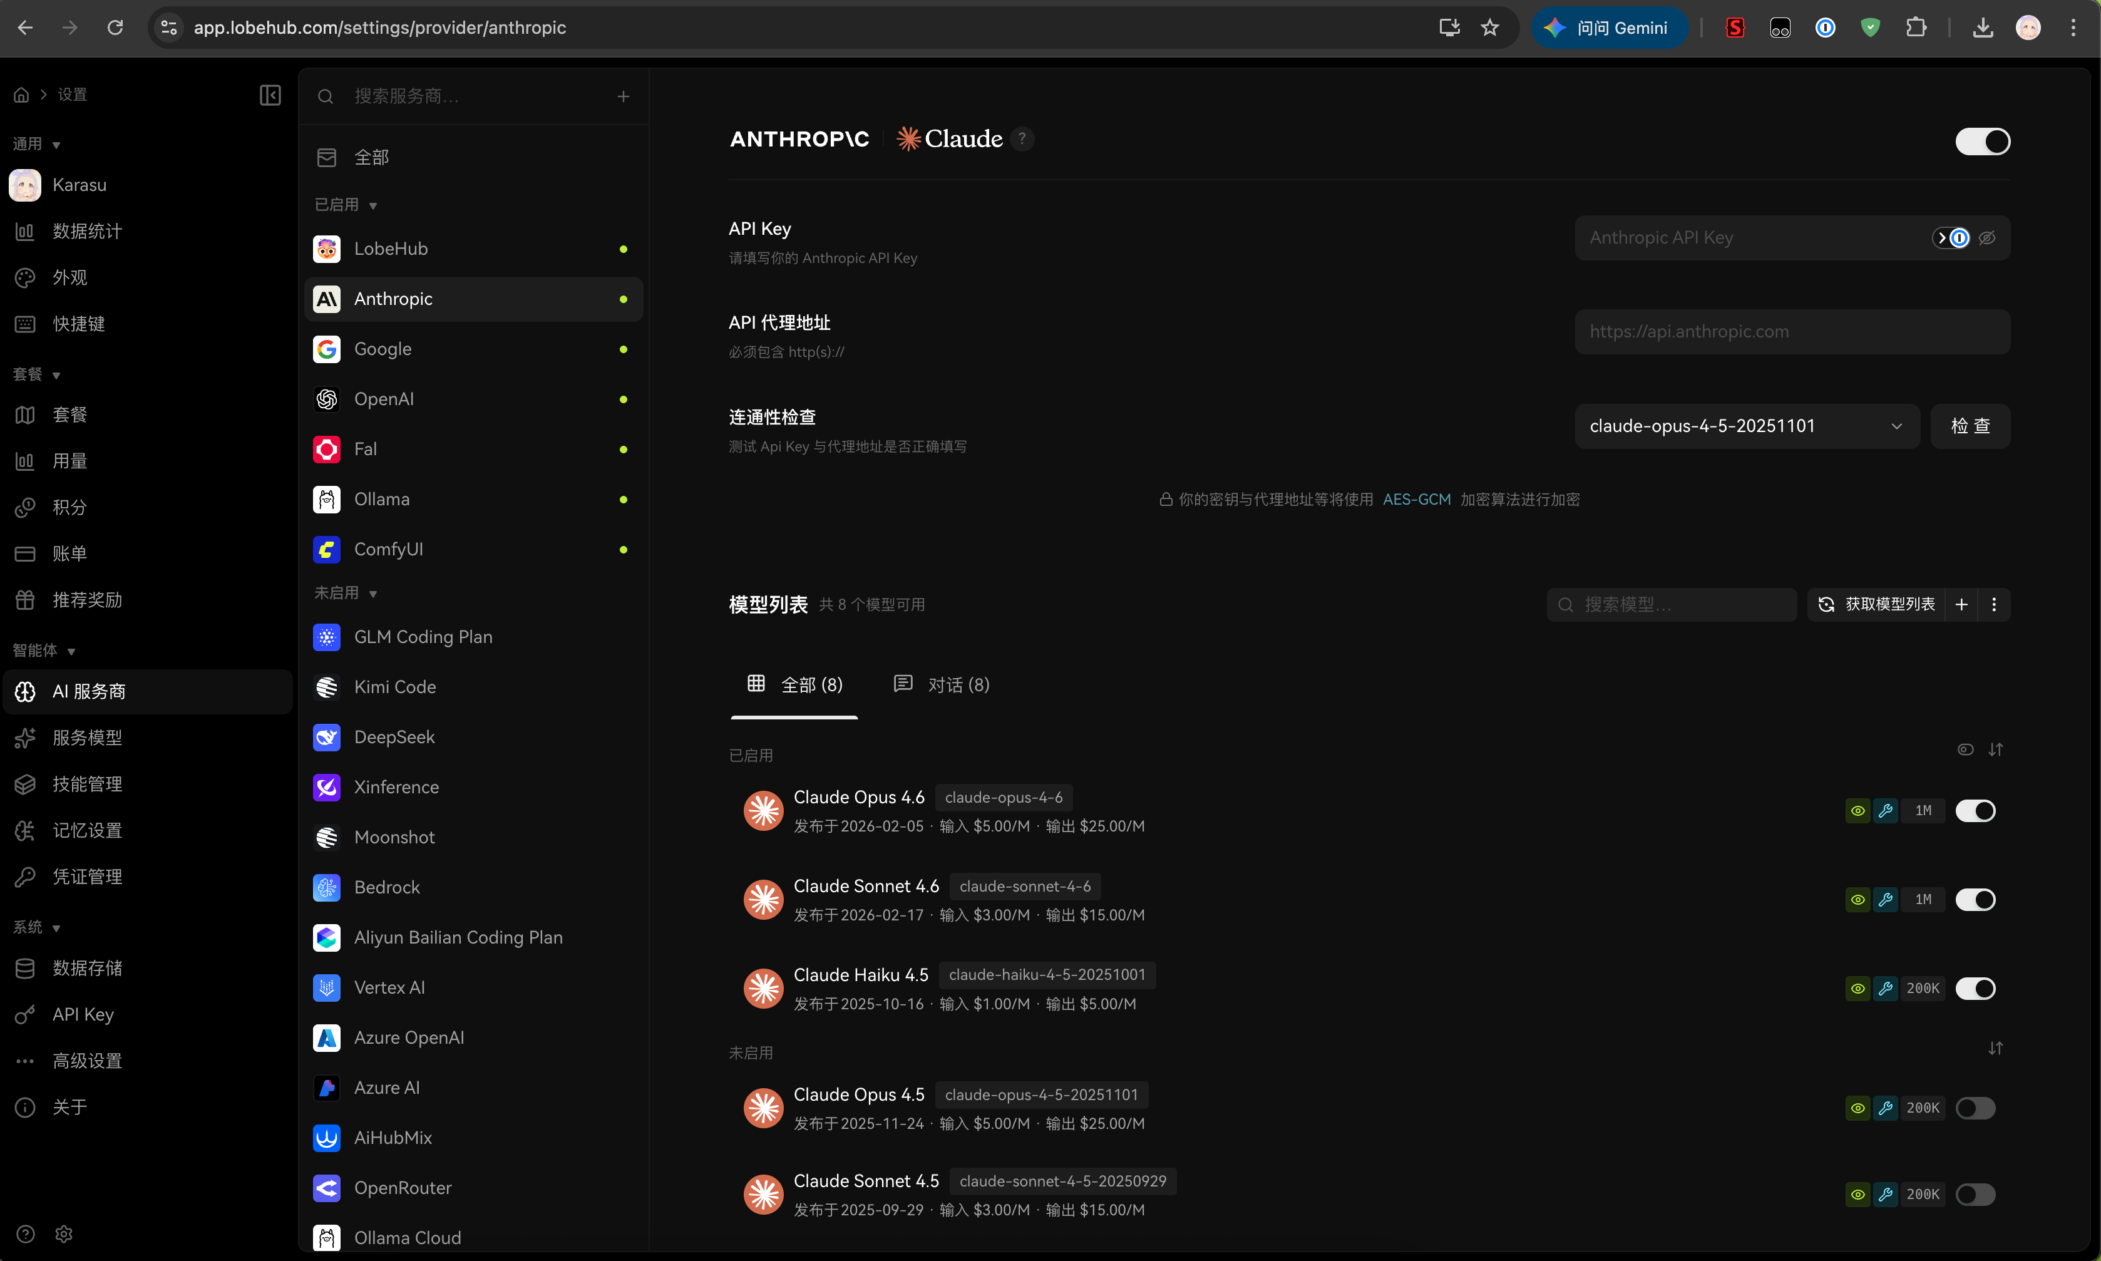Reload the page
2101x1261 pixels.
coord(115,28)
